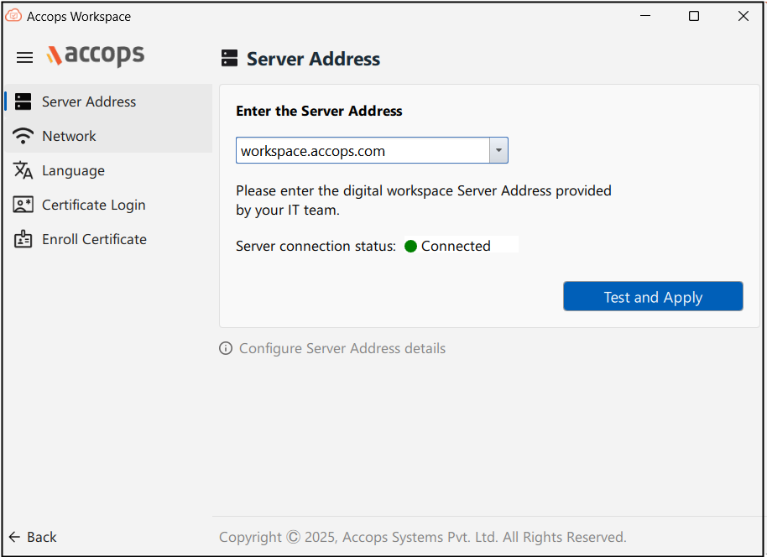Click the Test and Apply button

tap(653, 296)
